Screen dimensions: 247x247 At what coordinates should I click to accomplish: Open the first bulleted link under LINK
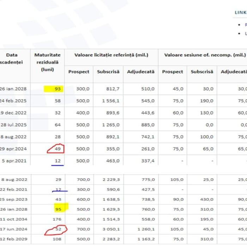coord(246,25)
